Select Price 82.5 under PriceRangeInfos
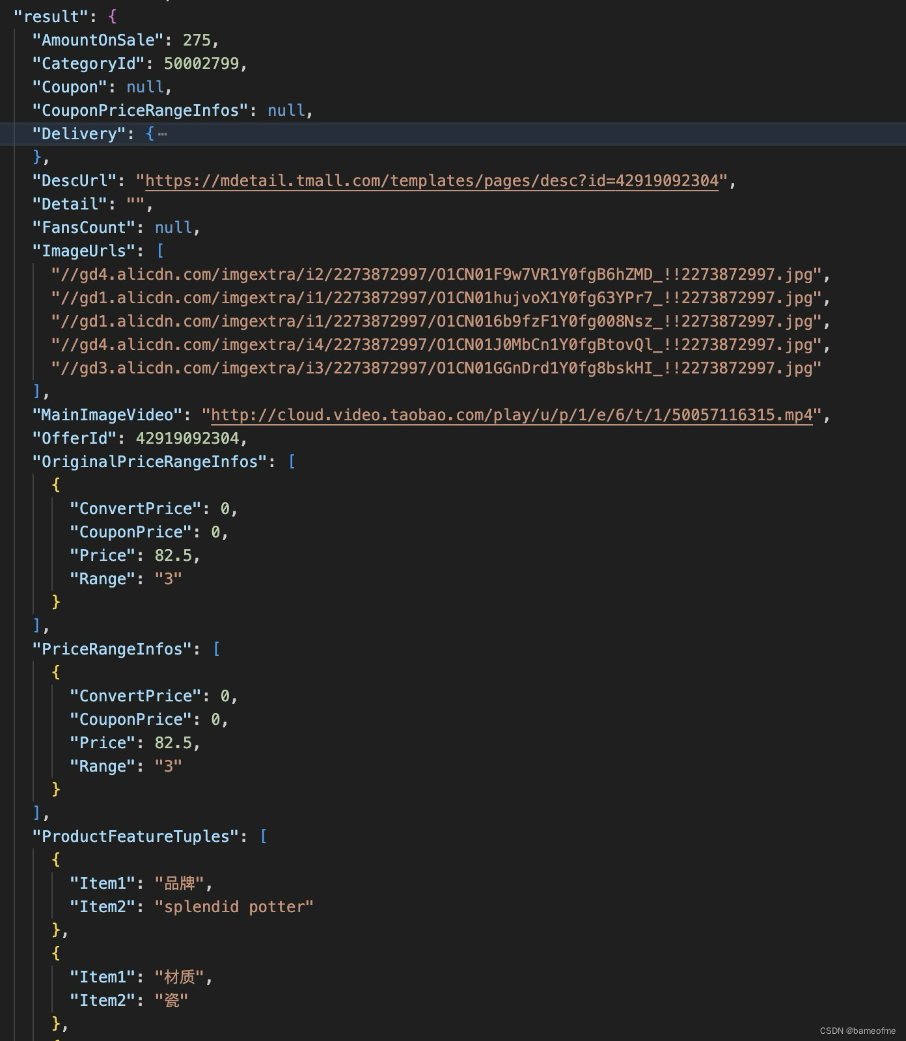The image size is (906, 1041). 173,743
